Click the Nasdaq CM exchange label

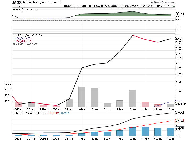pyautogui.click(x=54, y=3)
